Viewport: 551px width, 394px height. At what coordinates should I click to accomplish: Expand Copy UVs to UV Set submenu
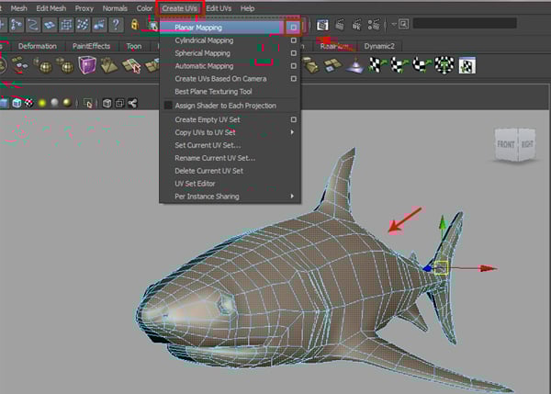292,132
